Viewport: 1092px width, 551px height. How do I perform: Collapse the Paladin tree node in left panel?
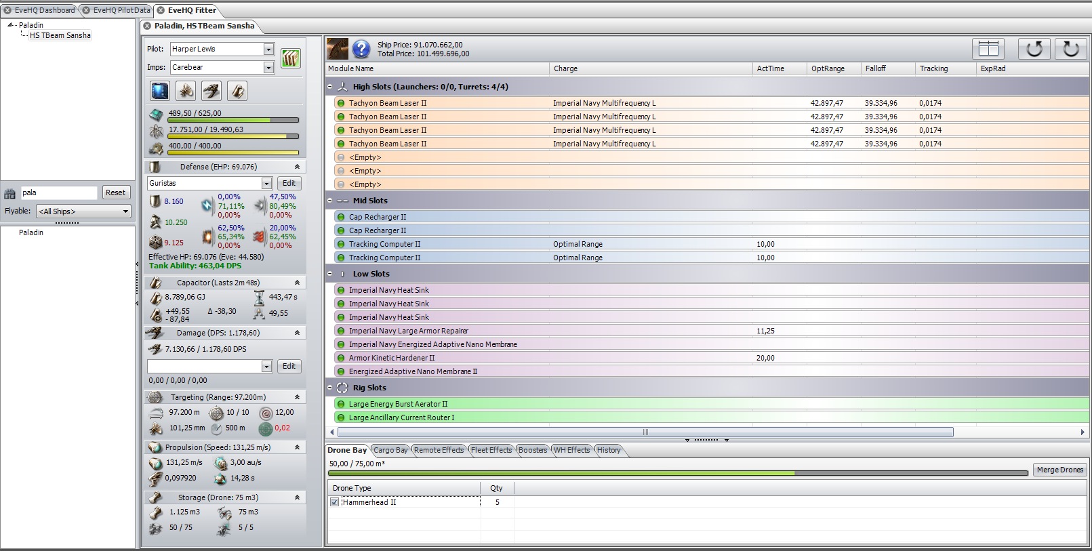click(10, 25)
